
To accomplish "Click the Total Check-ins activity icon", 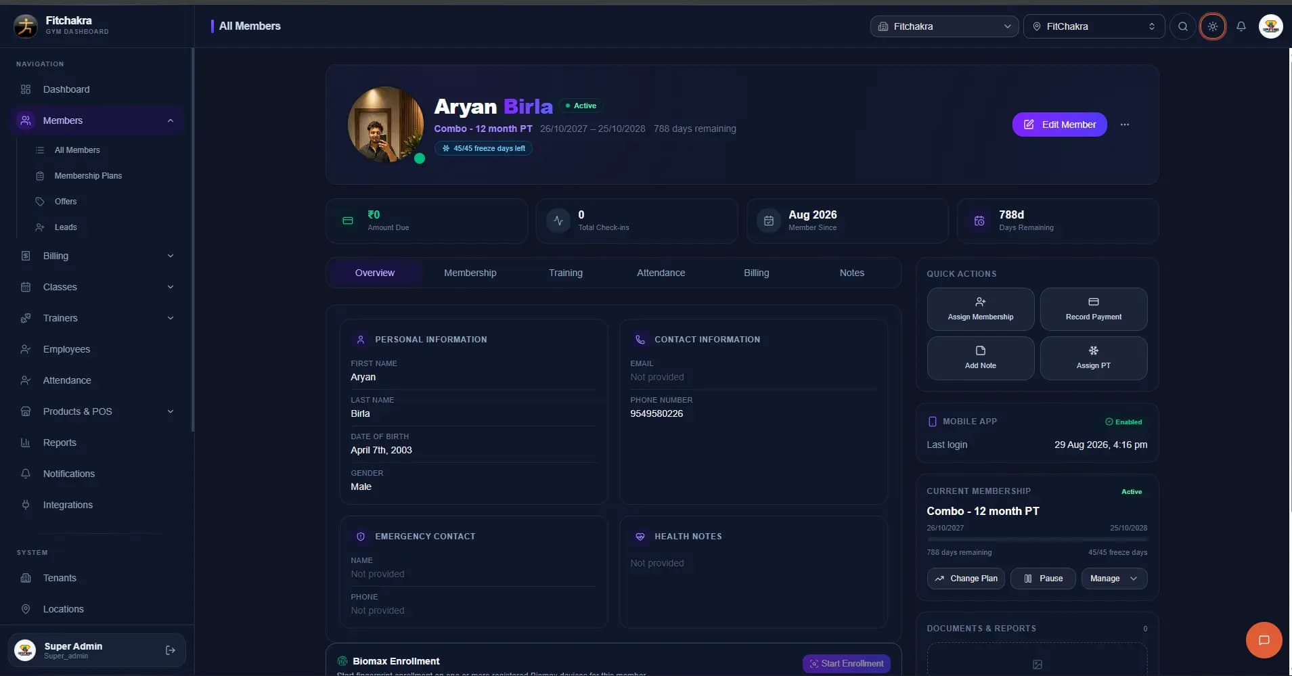I will coord(558,221).
